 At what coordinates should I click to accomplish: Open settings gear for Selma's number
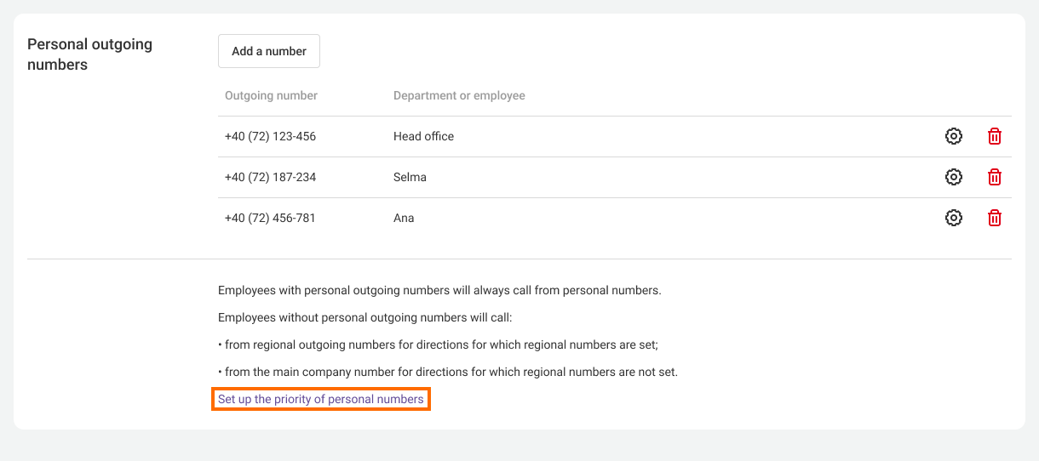point(954,177)
